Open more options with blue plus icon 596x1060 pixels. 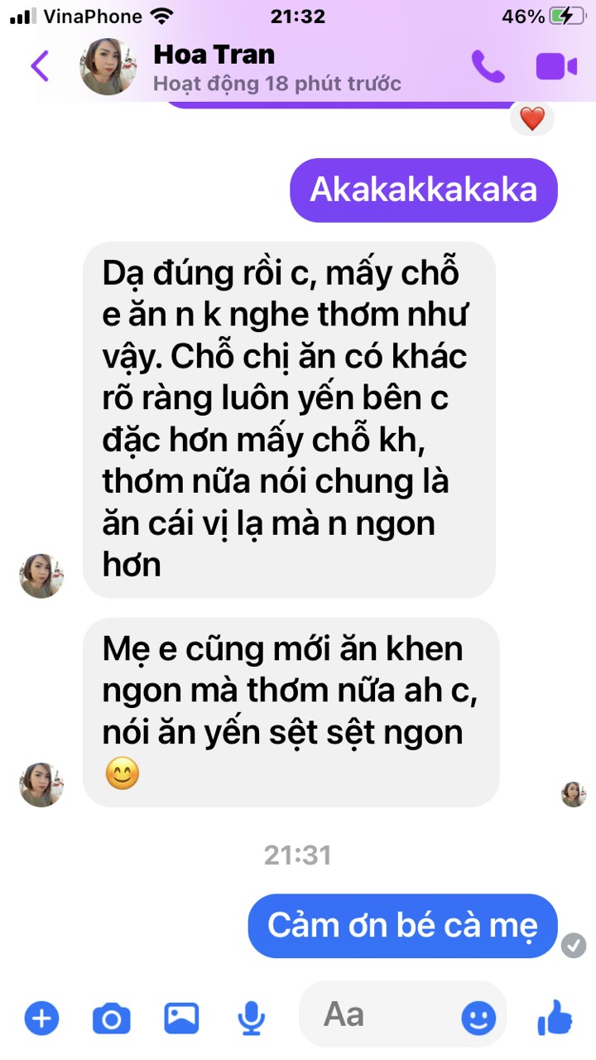point(41,1018)
